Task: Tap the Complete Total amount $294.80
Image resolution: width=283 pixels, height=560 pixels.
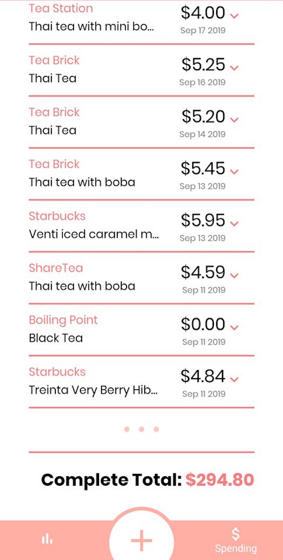Action: (x=220, y=480)
